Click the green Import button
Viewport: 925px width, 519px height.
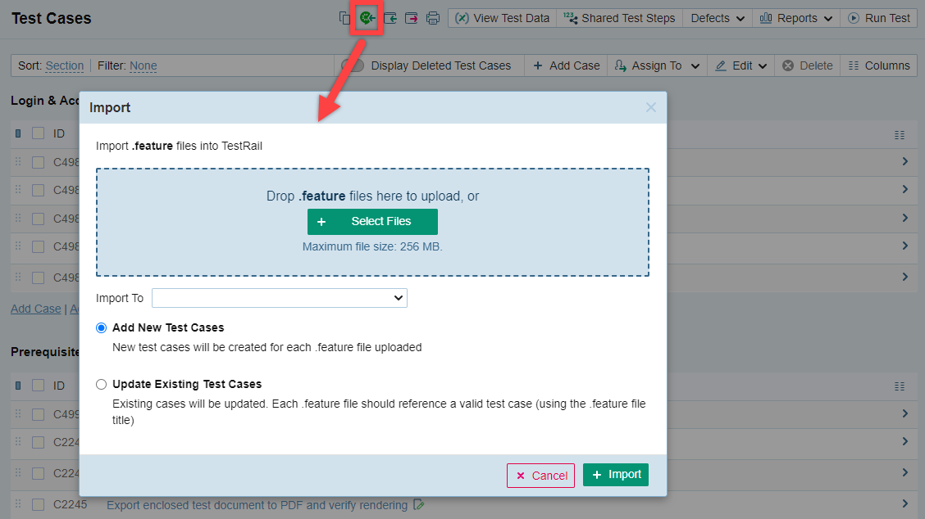pyautogui.click(x=616, y=475)
